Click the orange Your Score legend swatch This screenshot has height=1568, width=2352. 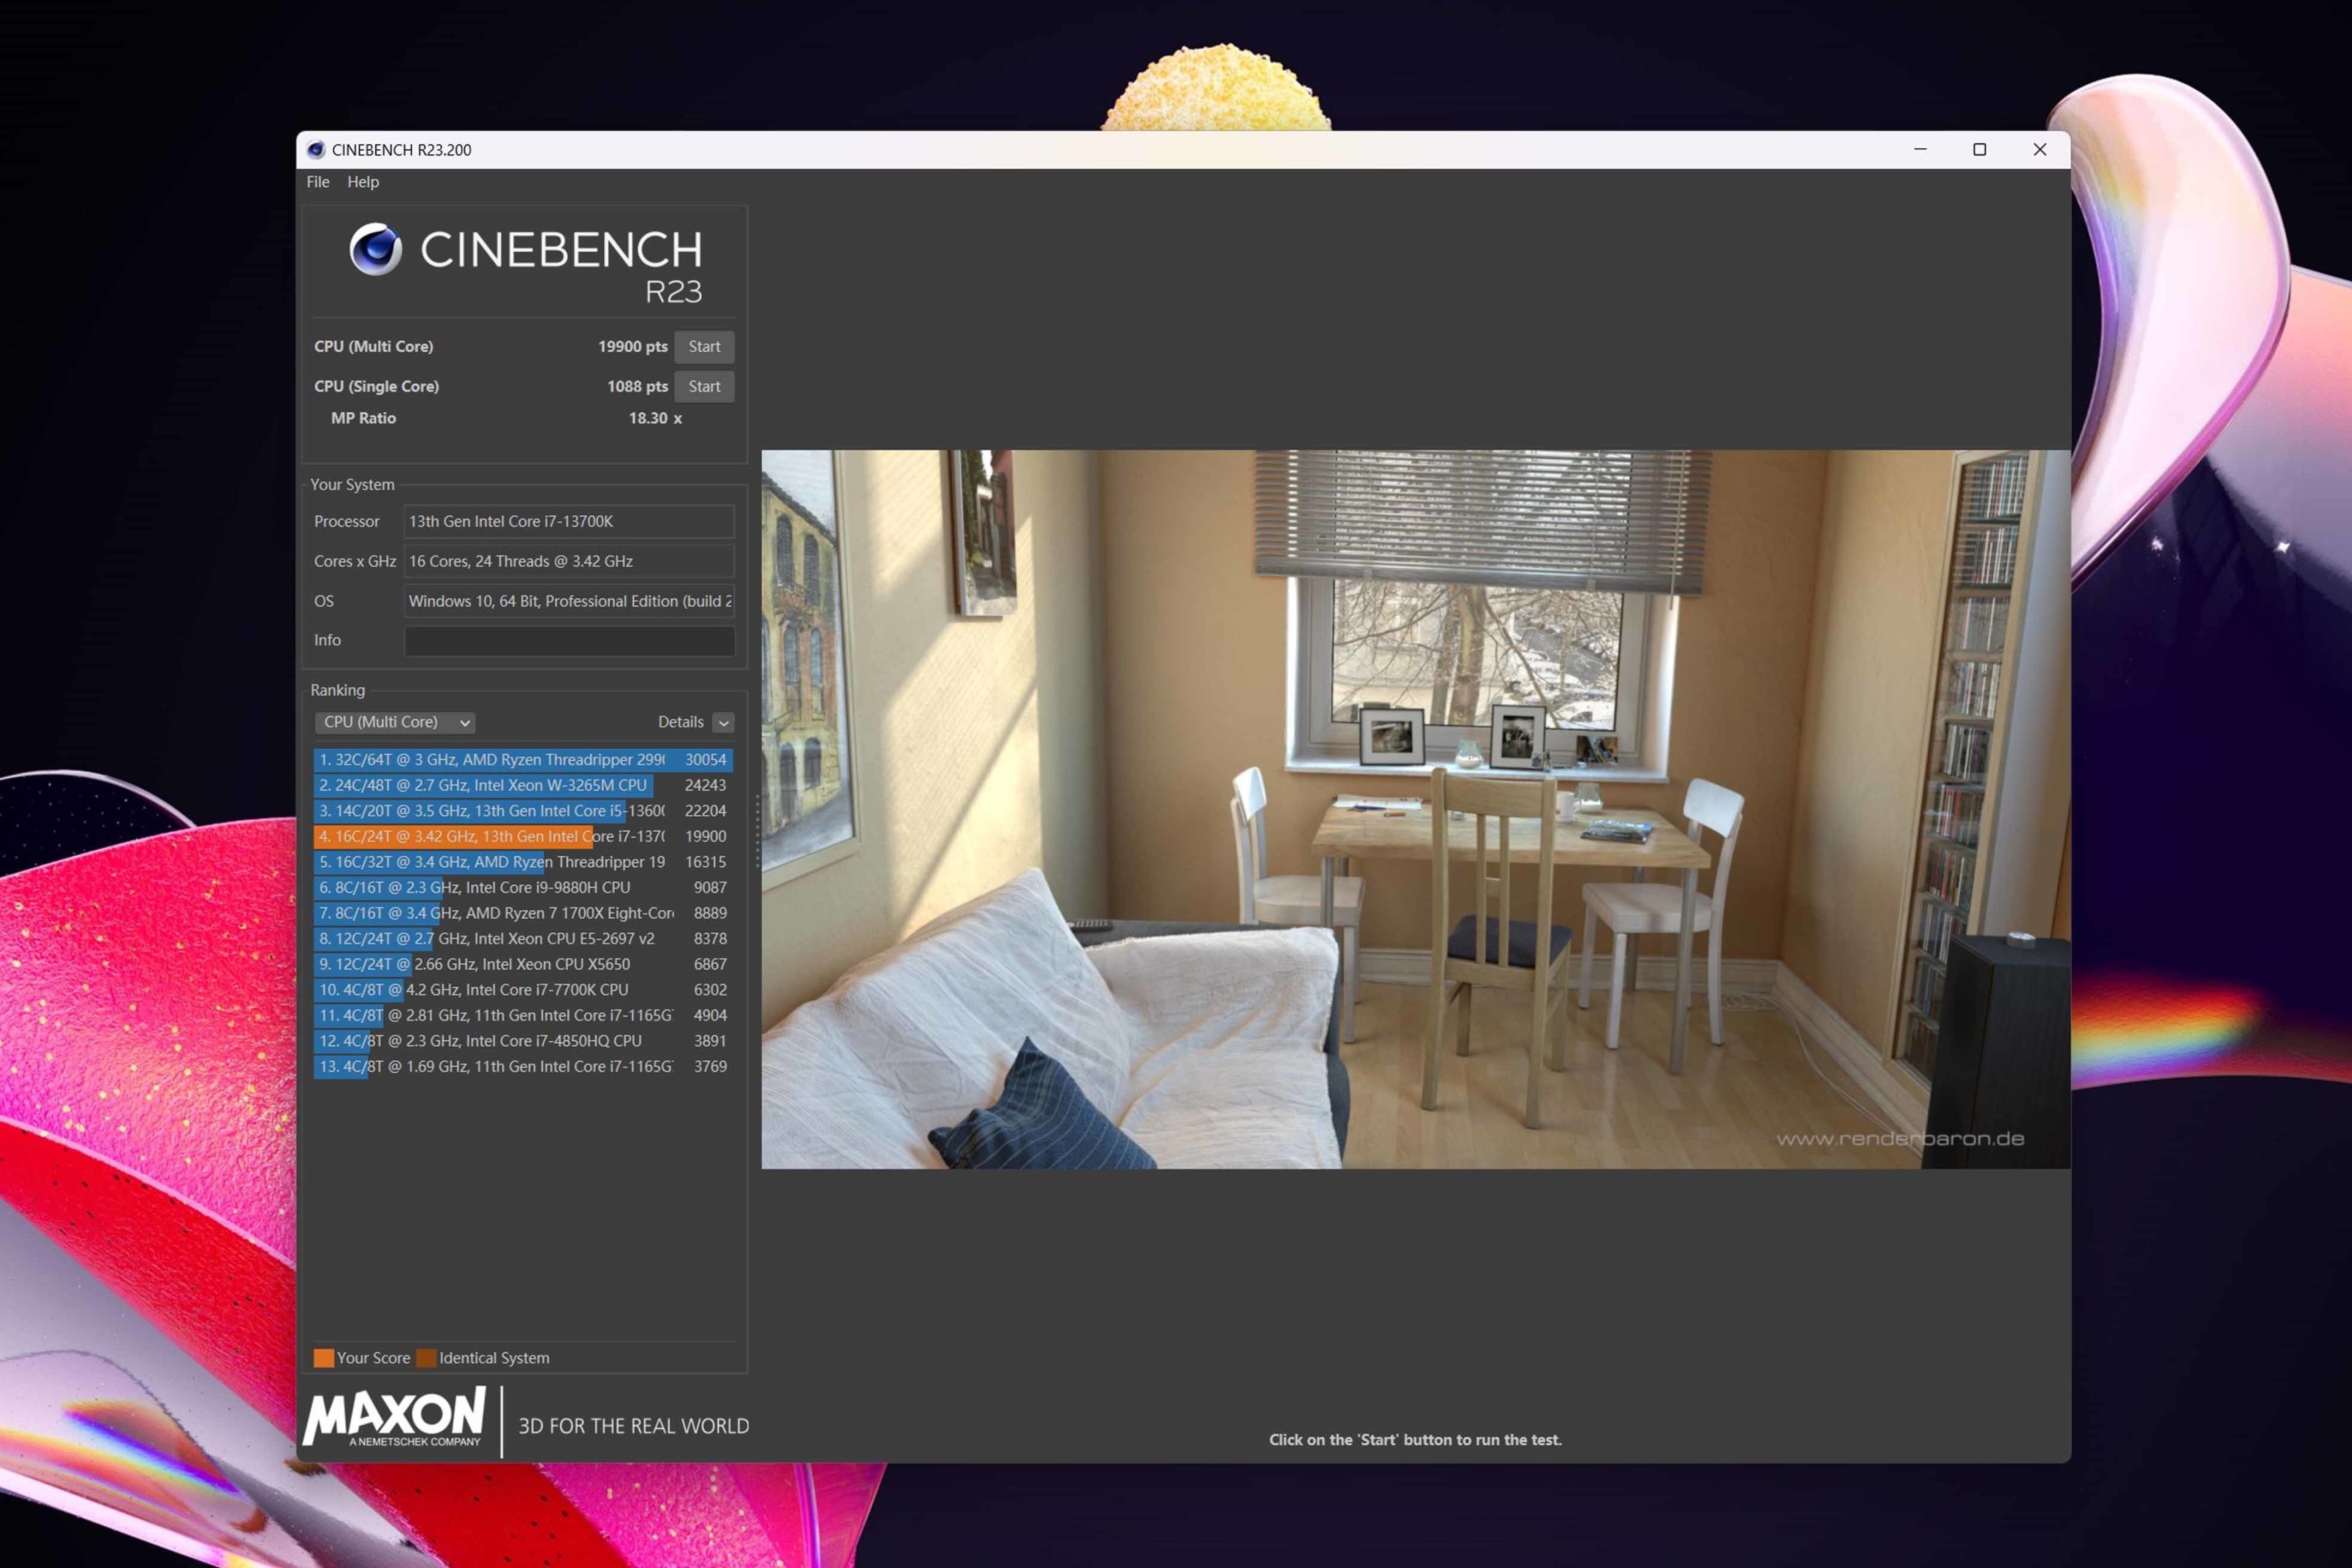pos(323,1358)
